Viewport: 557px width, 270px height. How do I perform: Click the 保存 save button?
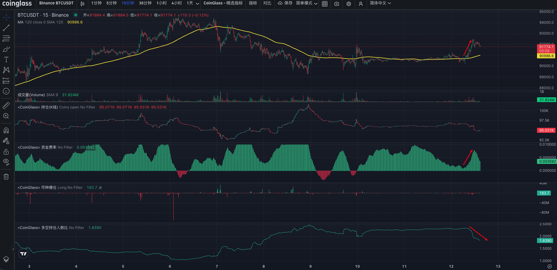click(x=285, y=3)
